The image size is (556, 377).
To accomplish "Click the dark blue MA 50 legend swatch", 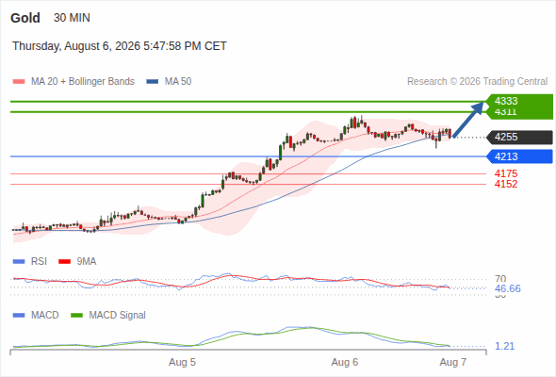I will 152,82.
